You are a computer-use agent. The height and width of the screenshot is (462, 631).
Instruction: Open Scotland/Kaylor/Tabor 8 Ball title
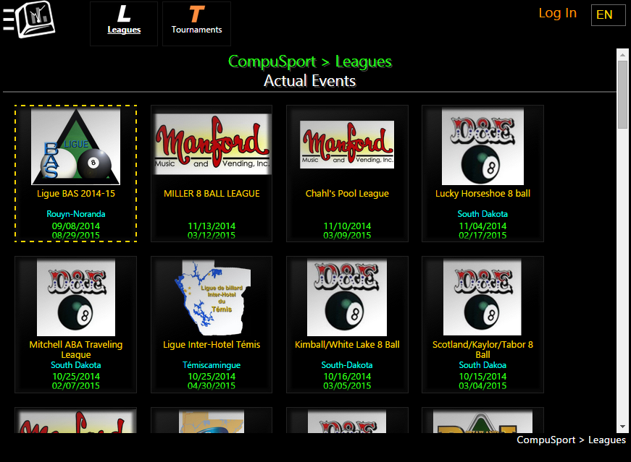point(482,349)
